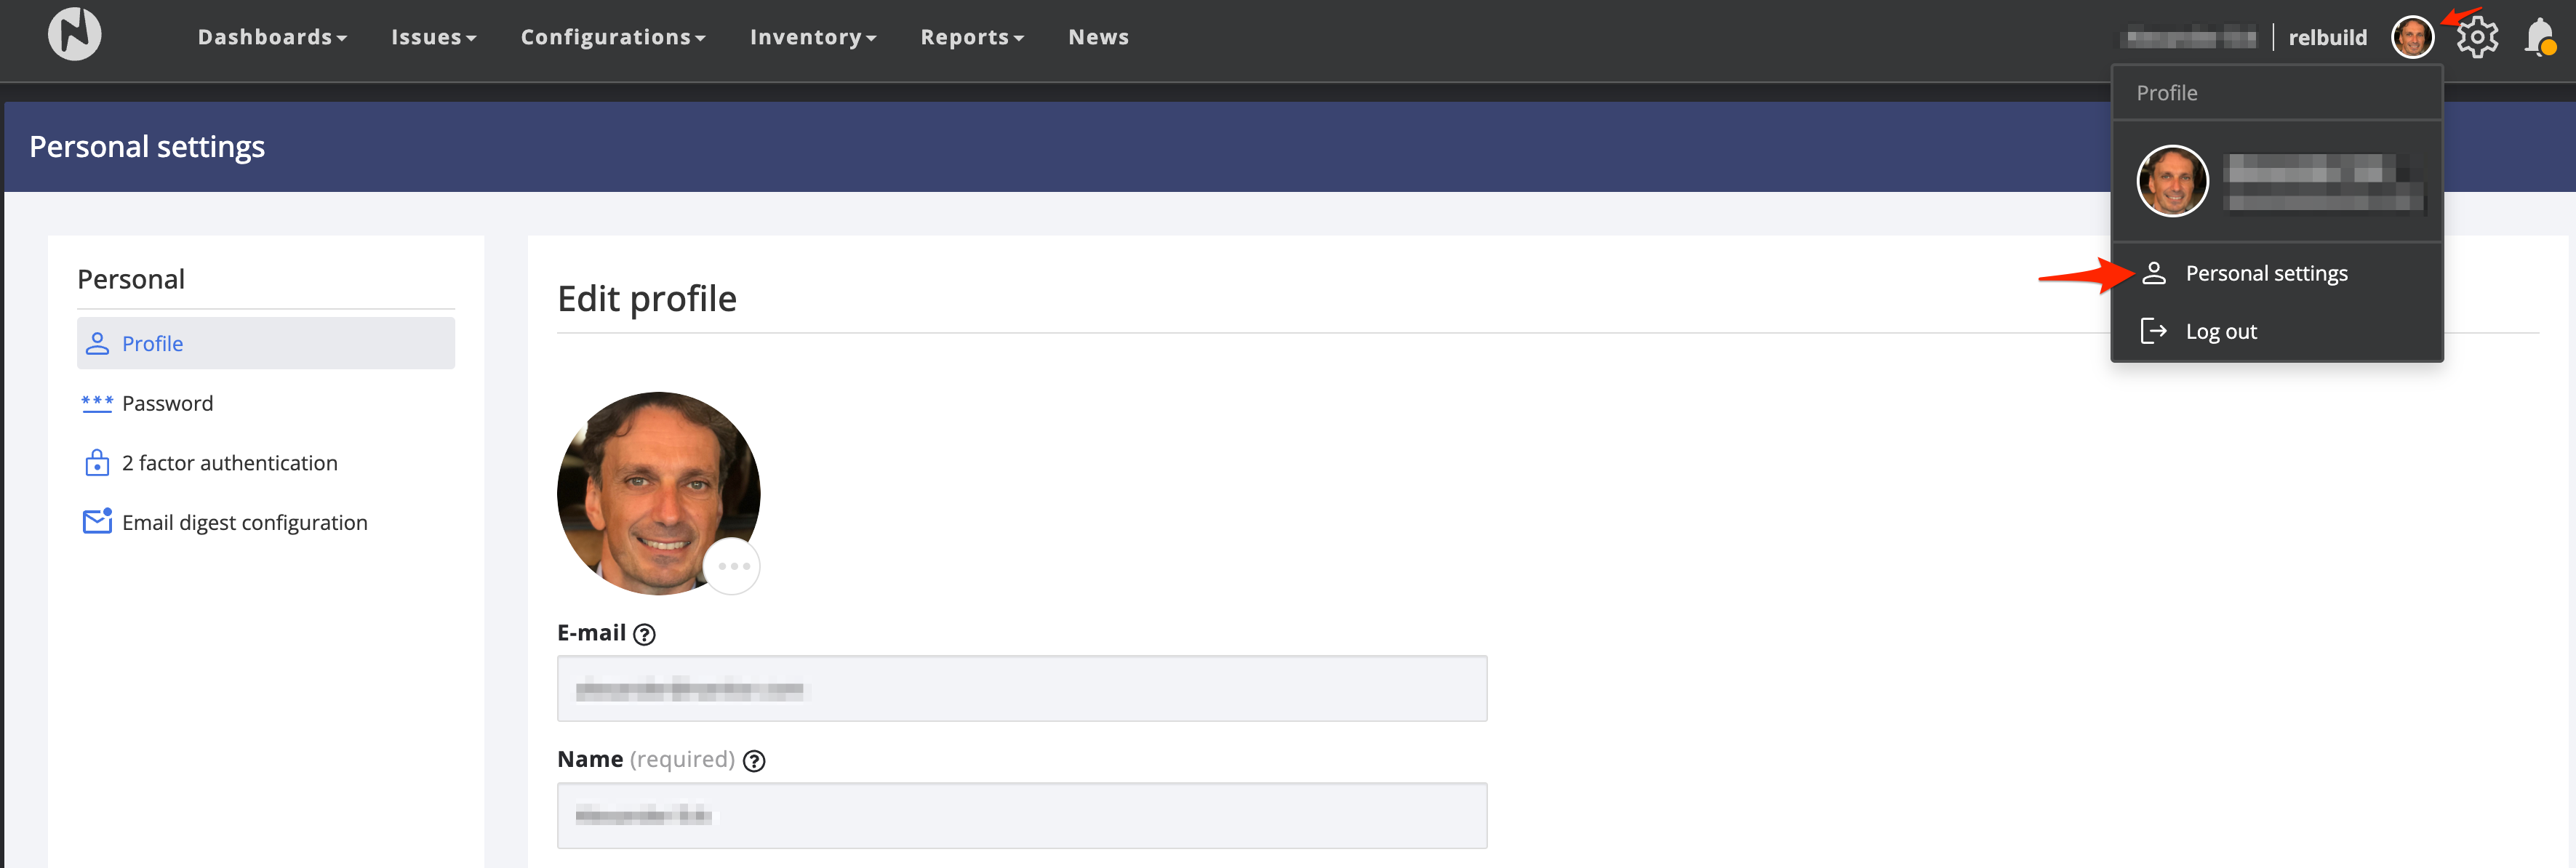The width and height of the screenshot is (2576, 868).
Task: Expand the Dashboards dropdown menu
Action: 271,37
